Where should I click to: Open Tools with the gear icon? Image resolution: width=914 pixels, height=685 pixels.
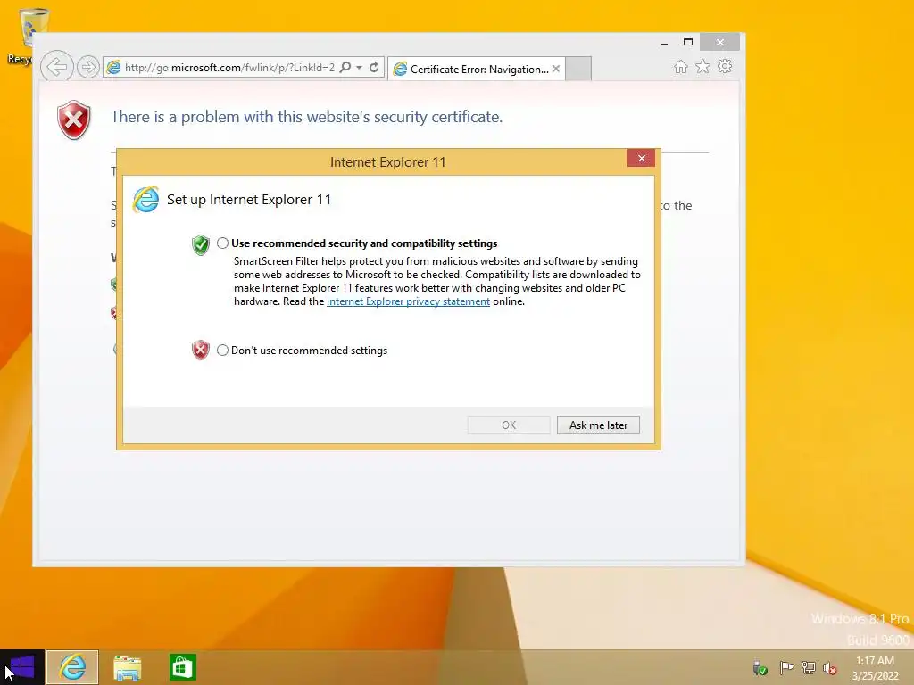725,66
